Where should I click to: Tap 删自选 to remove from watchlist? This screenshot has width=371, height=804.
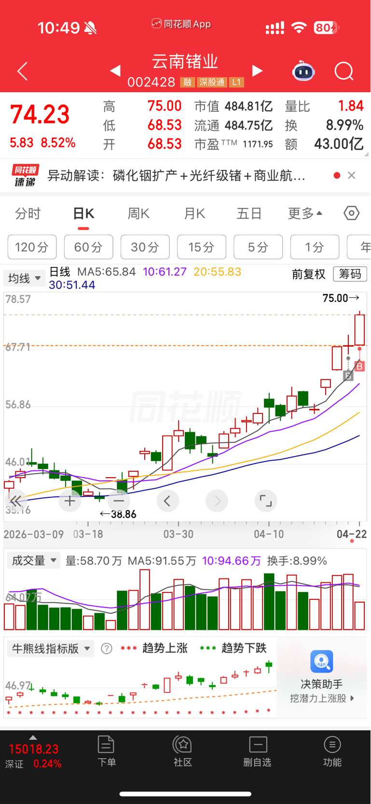point(258,751)
